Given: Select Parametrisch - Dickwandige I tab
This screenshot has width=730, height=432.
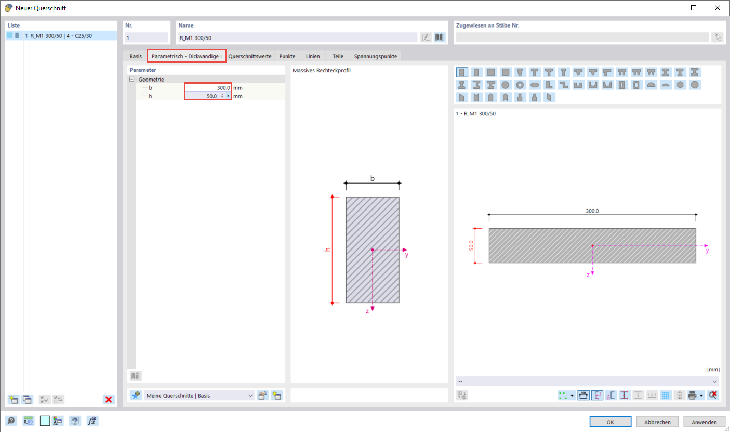Looking at the screenshot, I should click(x=187, y=56).
